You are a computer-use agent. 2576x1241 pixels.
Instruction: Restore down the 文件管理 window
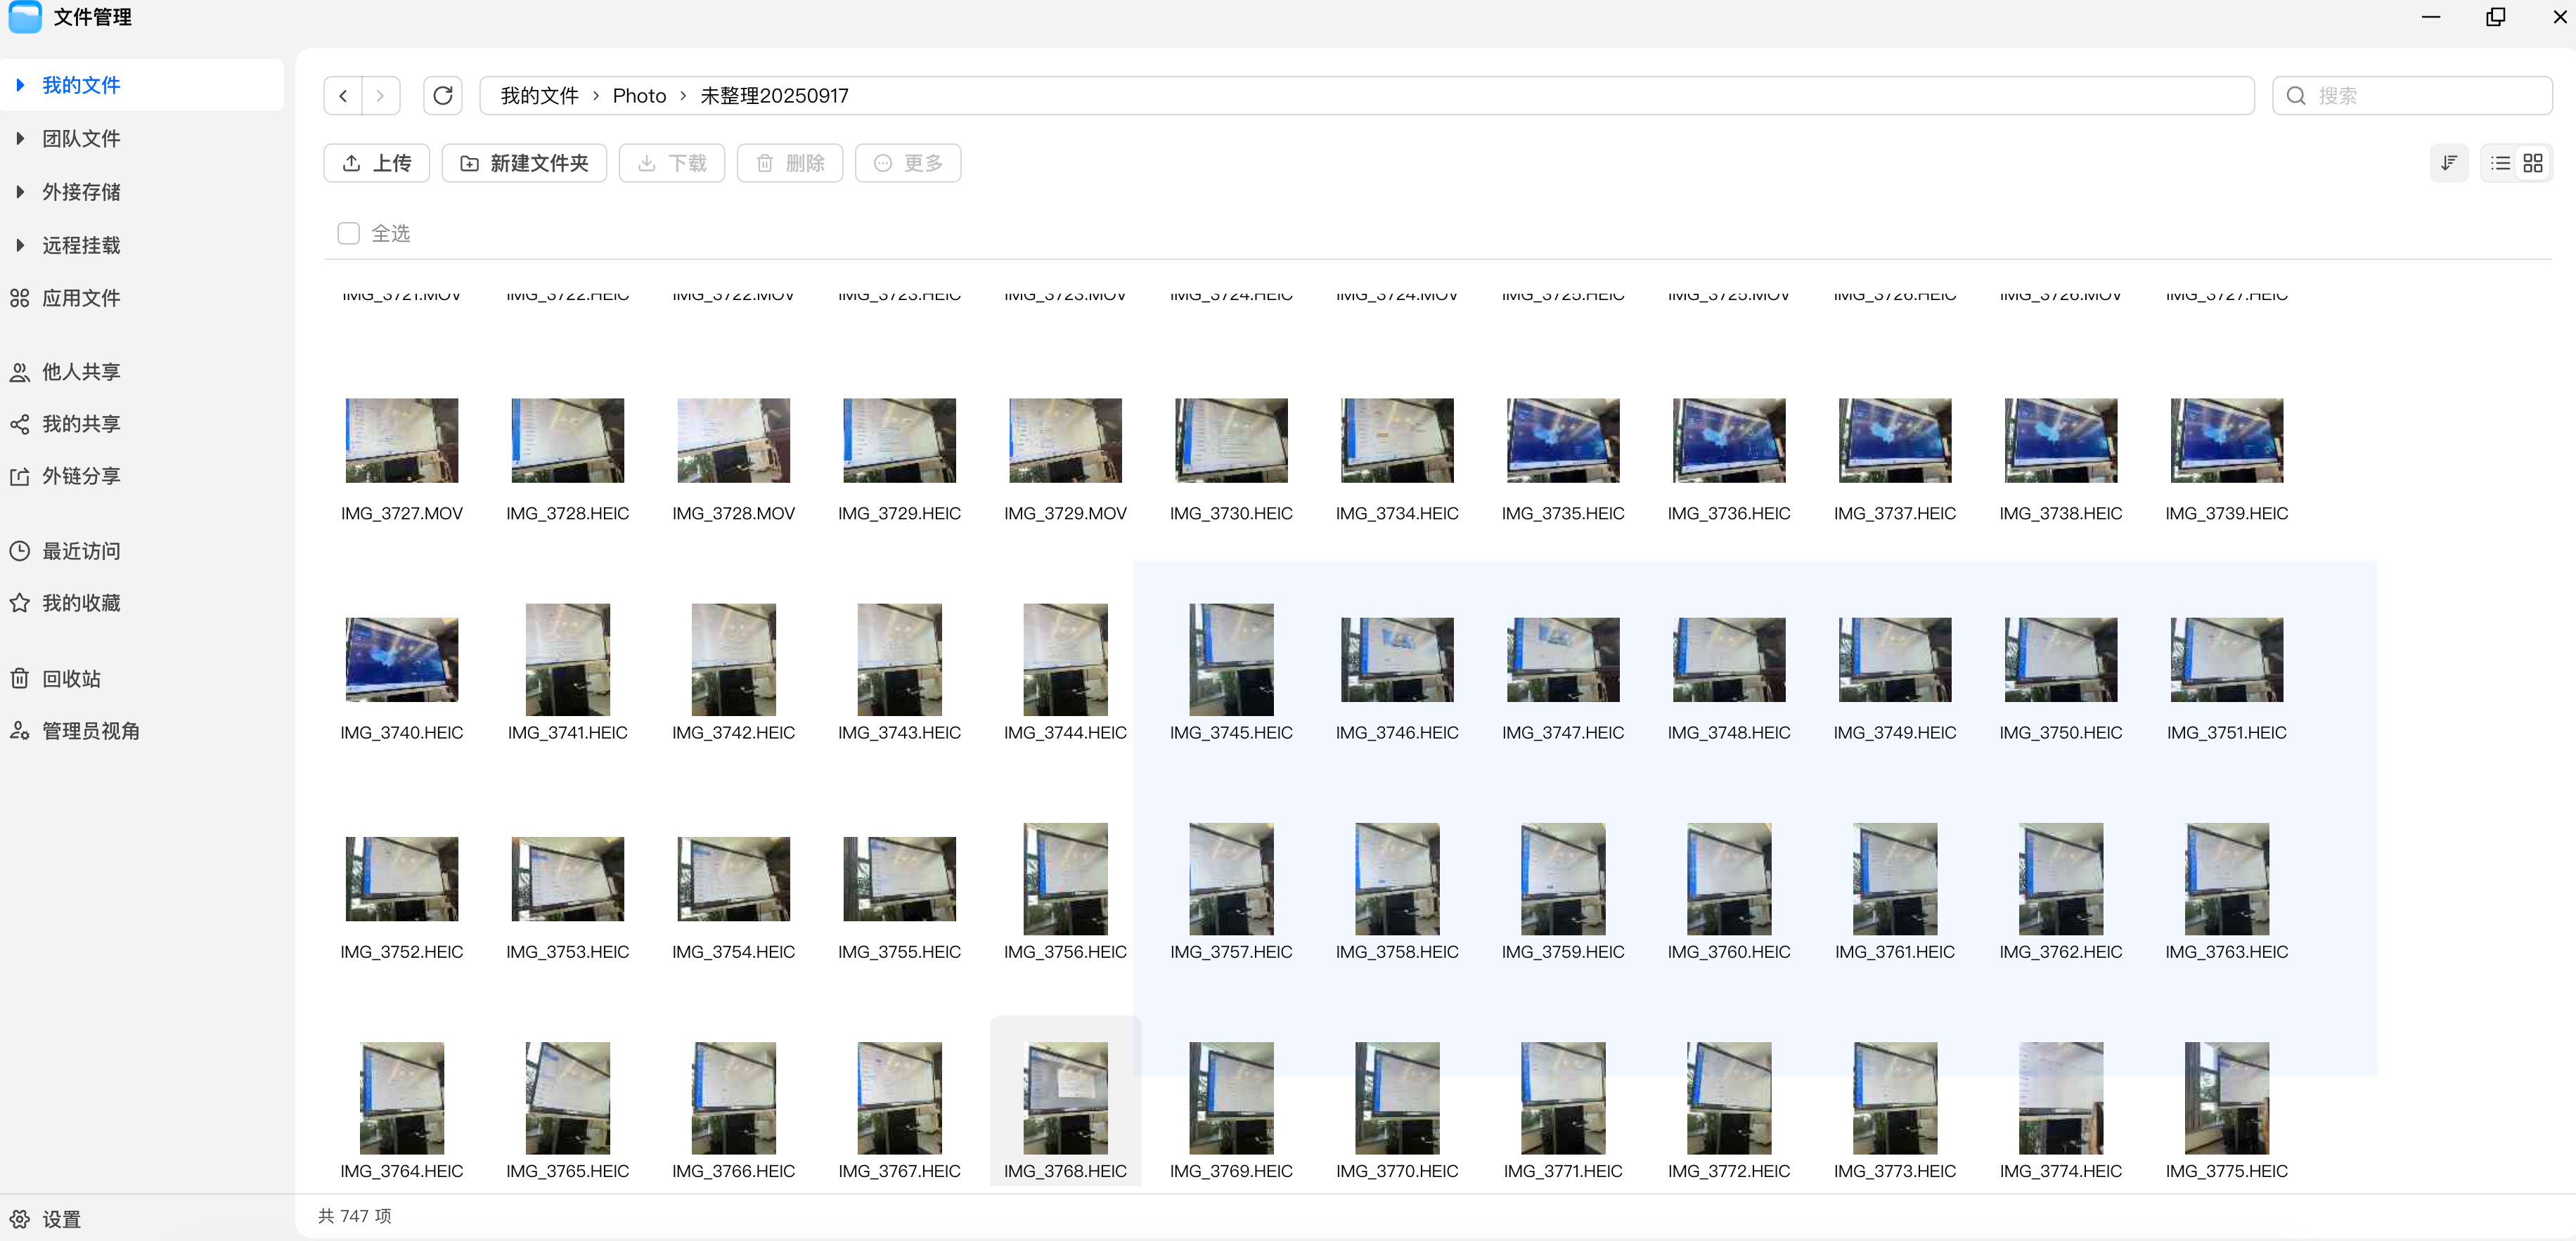point(2496,17)
